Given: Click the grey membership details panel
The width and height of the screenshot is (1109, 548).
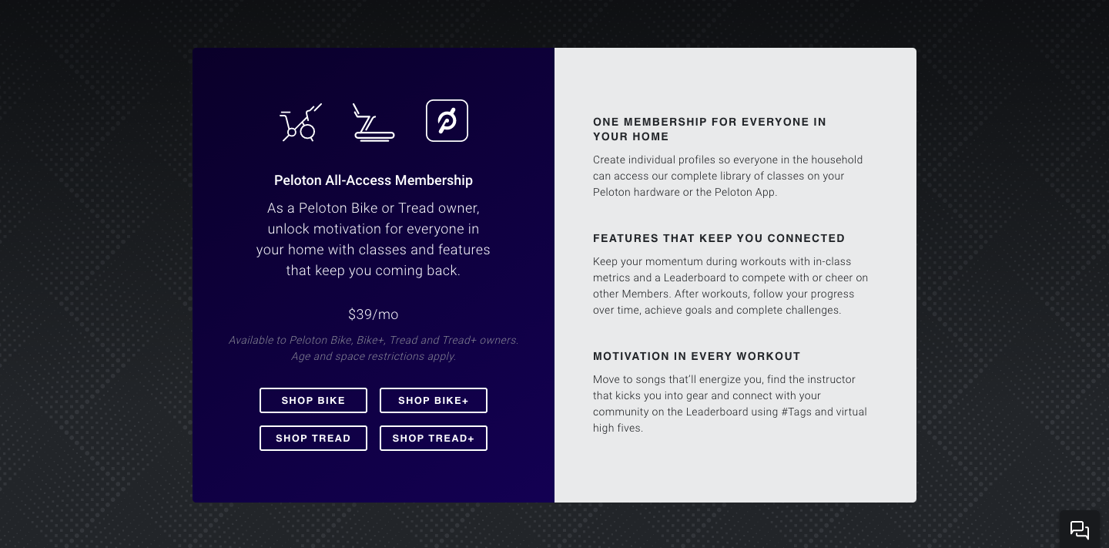Looking at the screenshot, I should [735, 275].
